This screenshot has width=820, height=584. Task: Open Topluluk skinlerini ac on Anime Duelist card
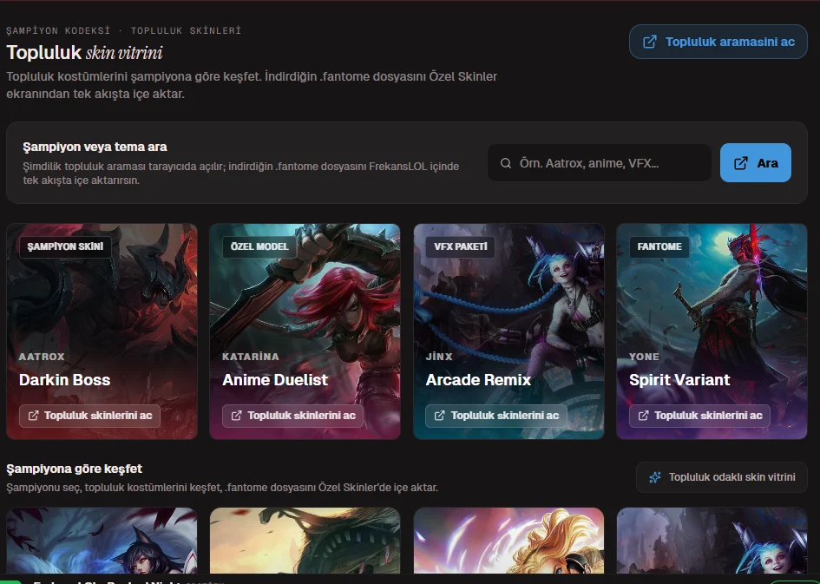[293, 416]
